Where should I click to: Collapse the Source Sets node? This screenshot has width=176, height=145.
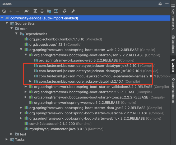click(x=7, y=23)
